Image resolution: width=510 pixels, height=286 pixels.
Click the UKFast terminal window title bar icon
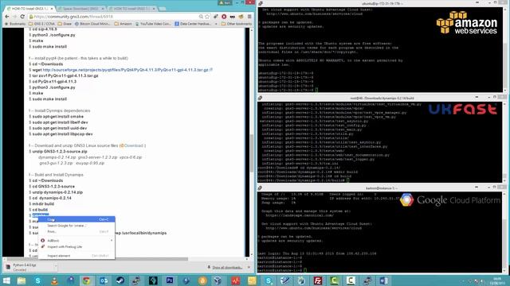(260, 98)
